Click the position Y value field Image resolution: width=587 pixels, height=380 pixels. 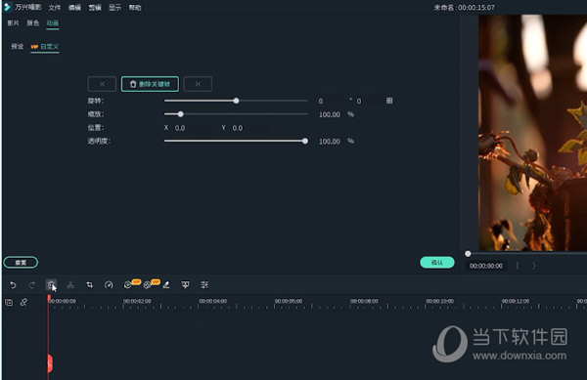click(x=238, y=128)
